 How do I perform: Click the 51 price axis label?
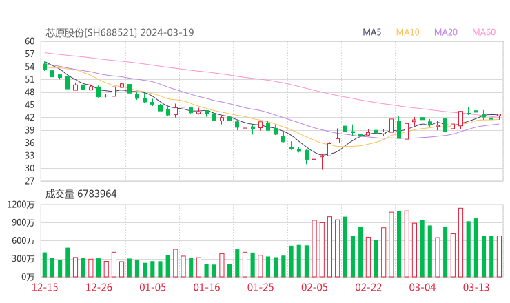pos(30,79)
